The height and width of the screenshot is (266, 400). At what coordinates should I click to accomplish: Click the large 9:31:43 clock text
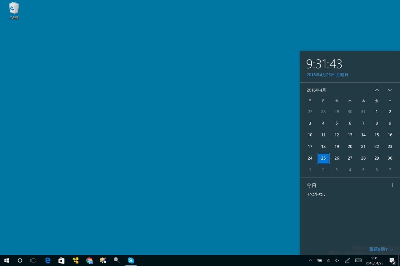pos(324,64)
